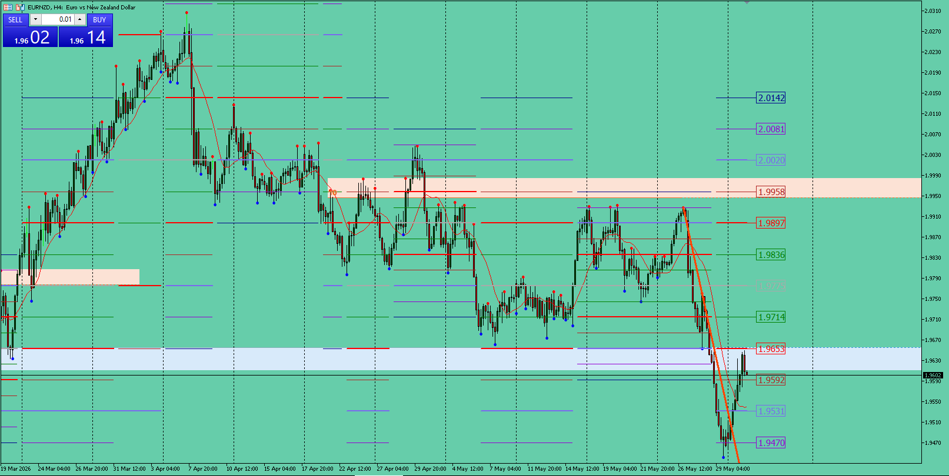Click the current price tag 1.9602 on axis
Viewport: 949px width, 476px height.
933,375
